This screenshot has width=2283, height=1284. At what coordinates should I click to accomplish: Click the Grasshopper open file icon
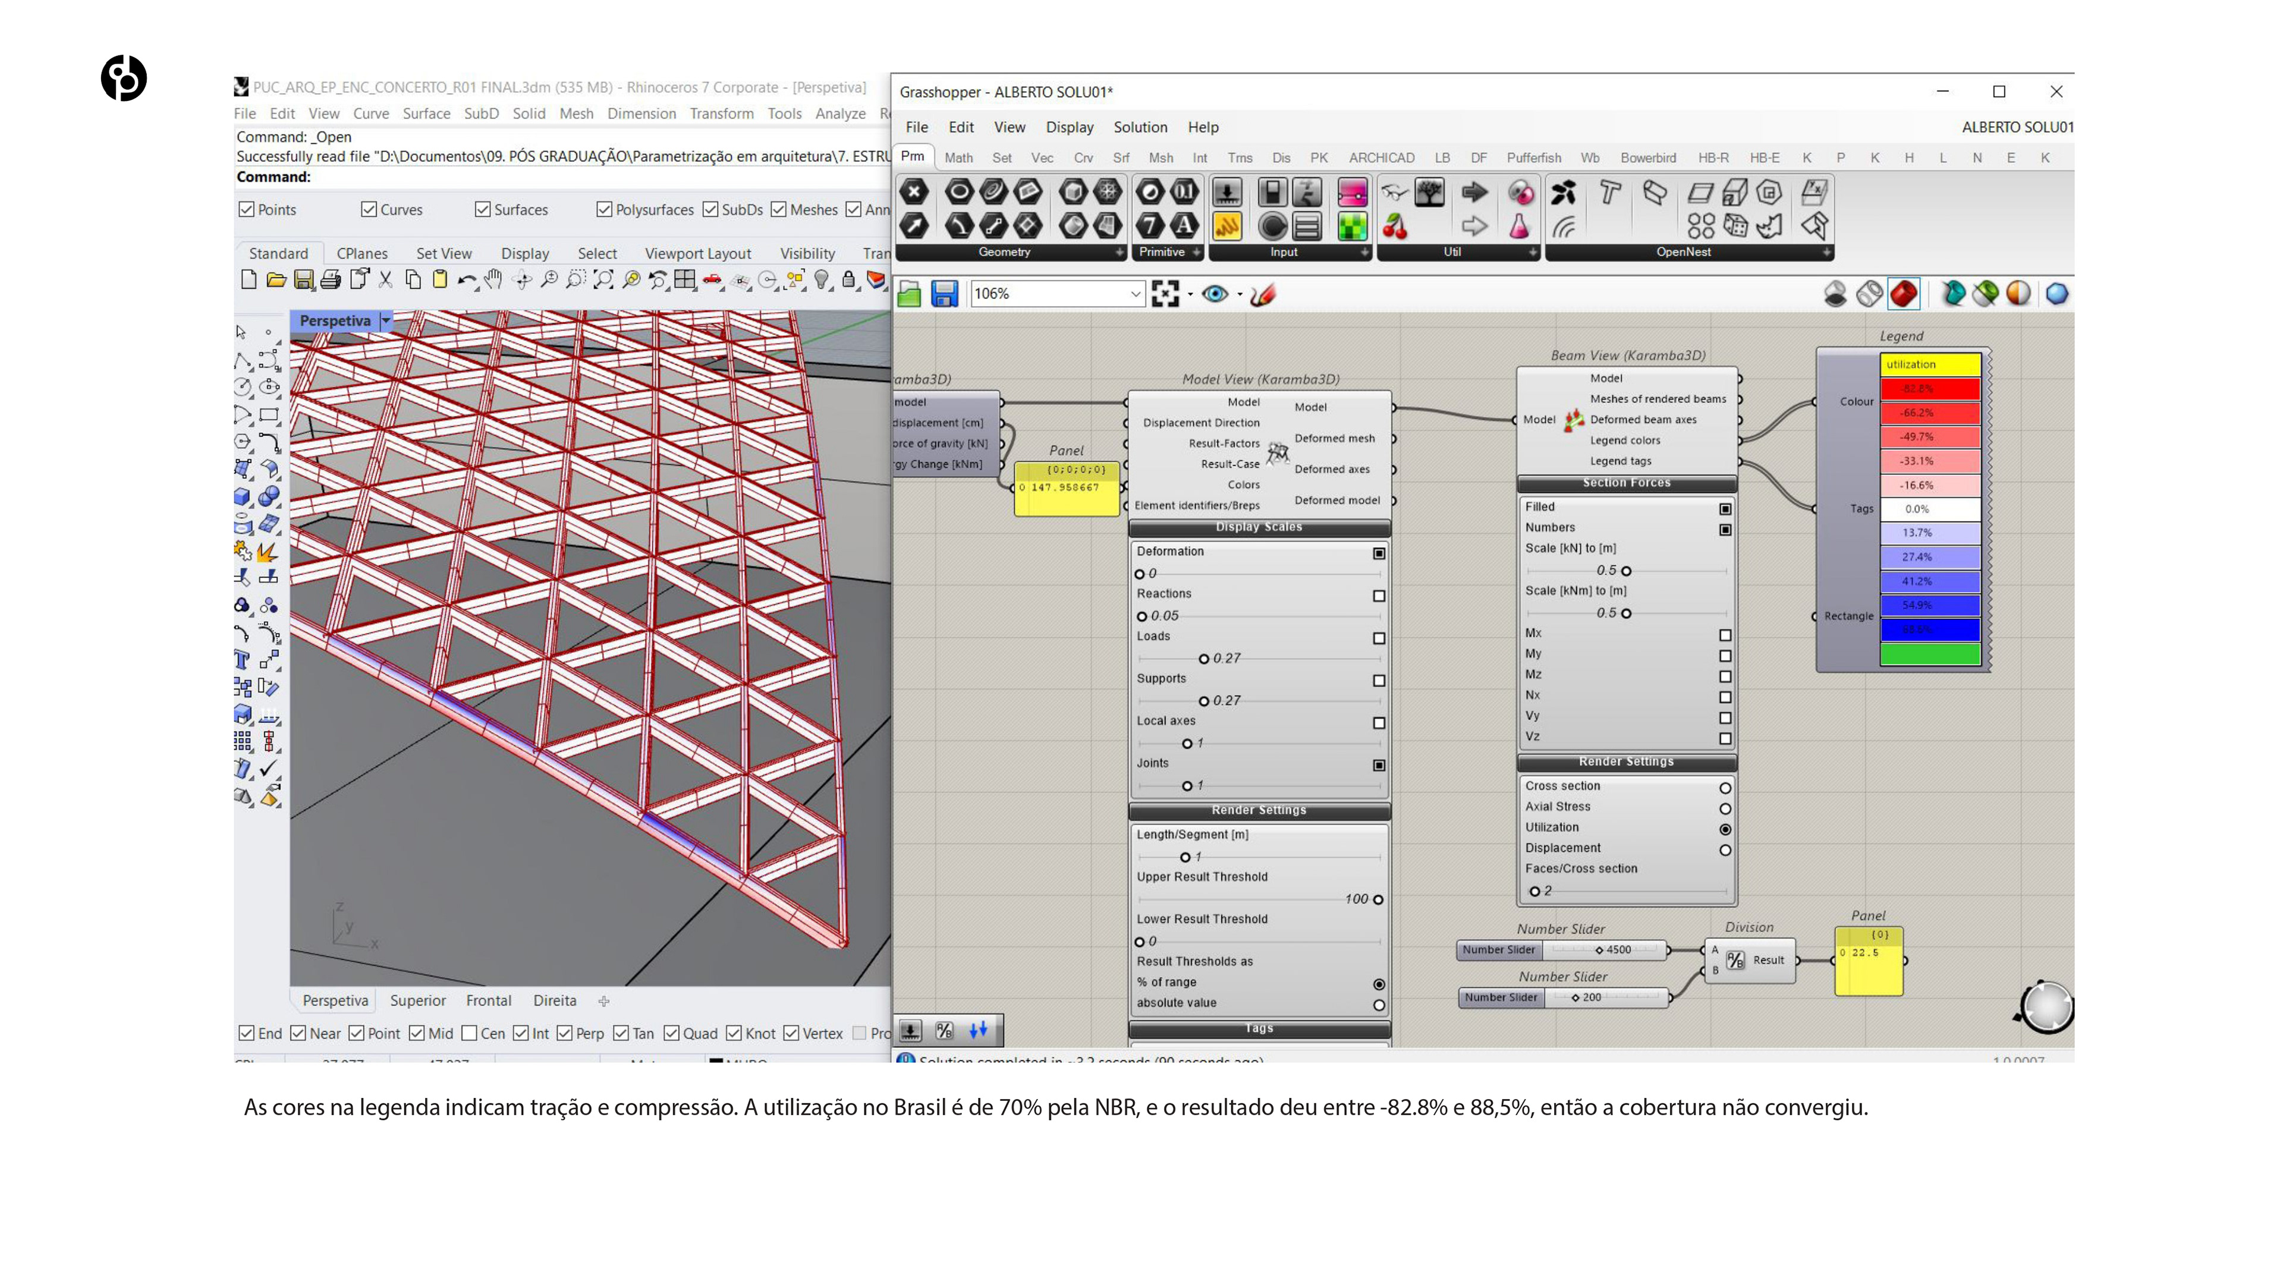point(909,294)
